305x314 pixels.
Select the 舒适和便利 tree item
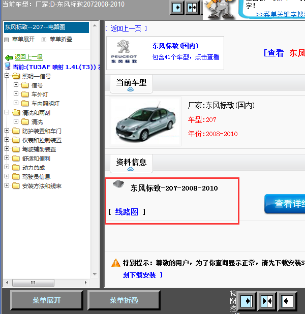pos(36,159)
